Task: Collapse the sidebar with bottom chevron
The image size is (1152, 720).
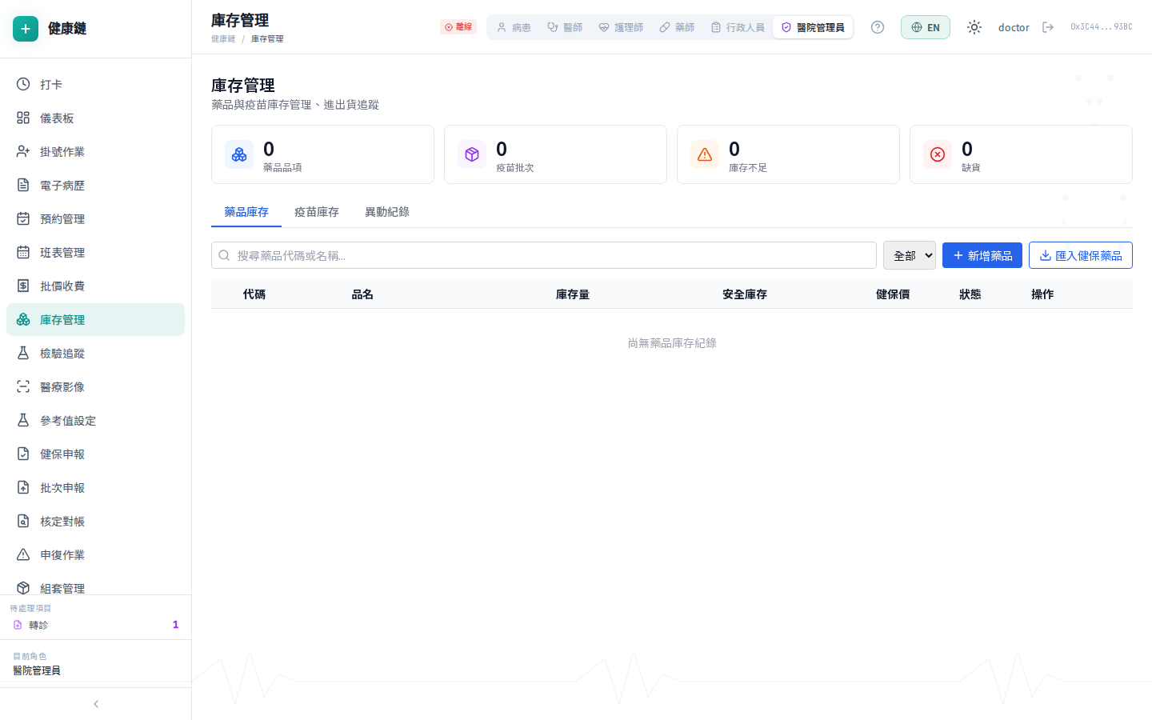Action: pos(95,703)
